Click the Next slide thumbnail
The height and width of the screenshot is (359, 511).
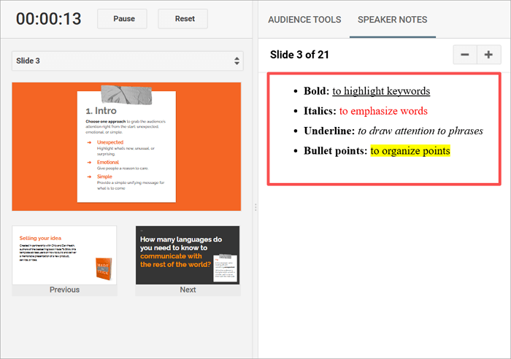coord(188,255)
